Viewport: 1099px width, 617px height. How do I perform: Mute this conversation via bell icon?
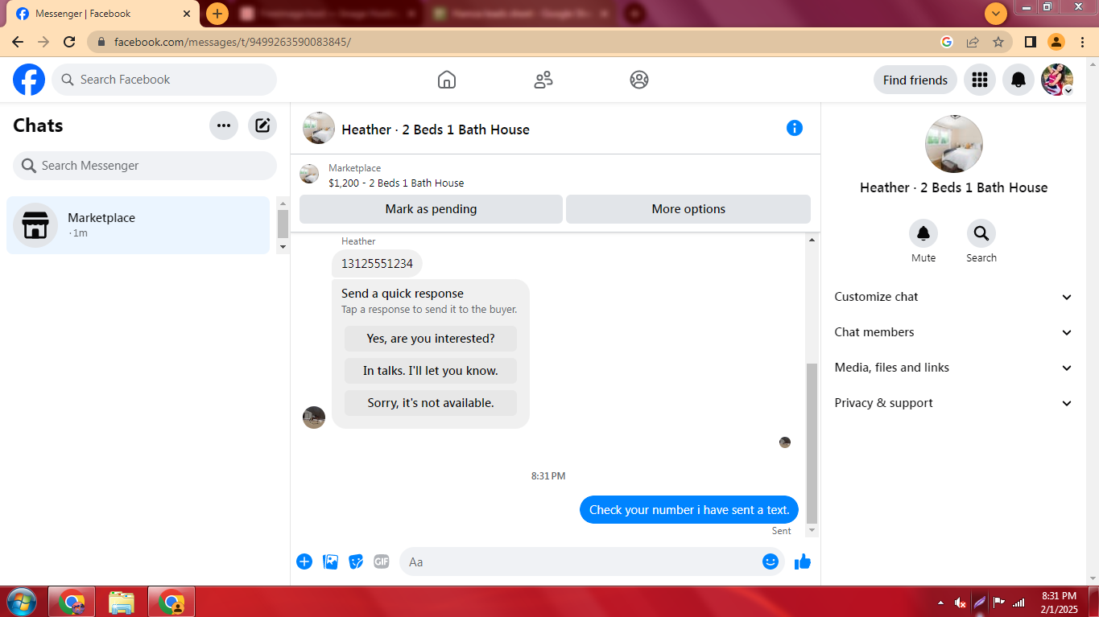click(923, 233)
